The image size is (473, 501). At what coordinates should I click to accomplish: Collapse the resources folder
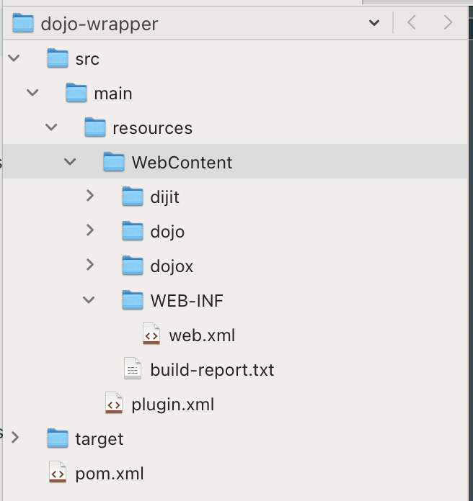(51, 127)
